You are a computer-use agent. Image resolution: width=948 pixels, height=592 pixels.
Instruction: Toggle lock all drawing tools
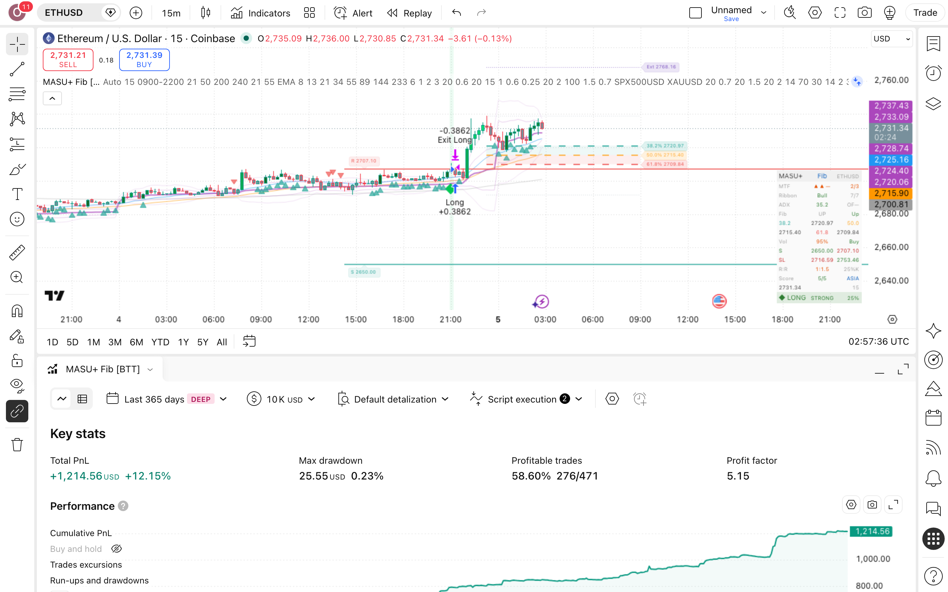tap(17, 360)
